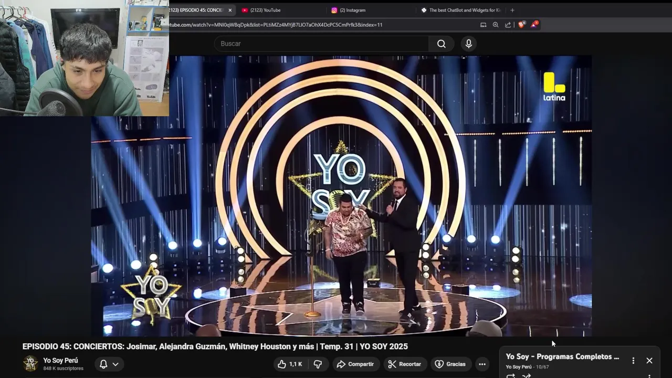Dislike the video with thumbs-down icon
The image size is (672, 378).
tap(318, 364)
